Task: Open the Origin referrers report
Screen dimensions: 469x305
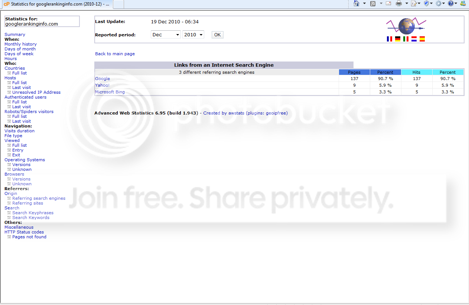Action: [x=11, y=193]
